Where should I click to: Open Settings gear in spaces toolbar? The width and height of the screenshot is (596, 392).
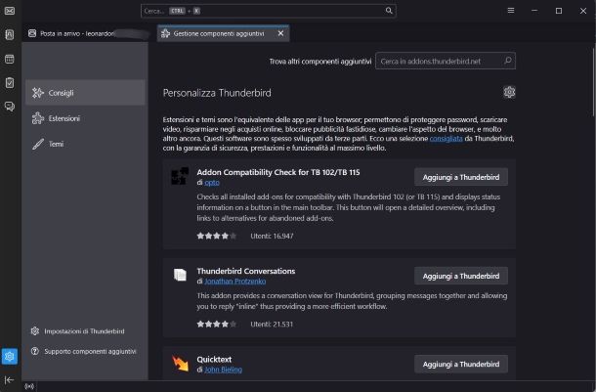coord(10,356)
